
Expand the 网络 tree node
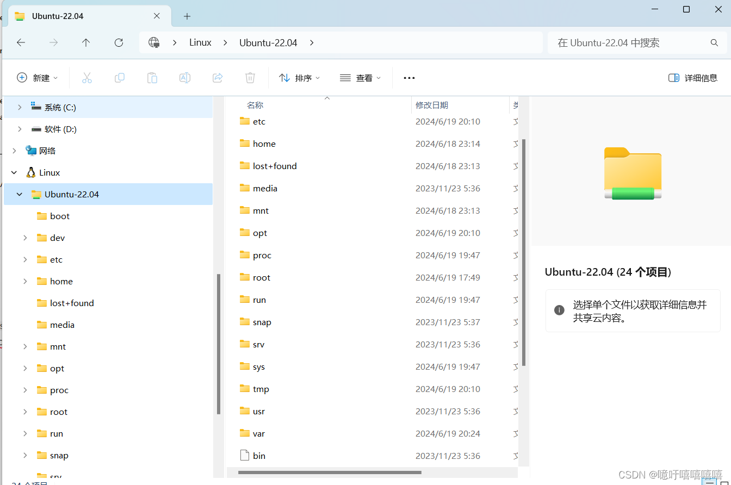point(14,151)
